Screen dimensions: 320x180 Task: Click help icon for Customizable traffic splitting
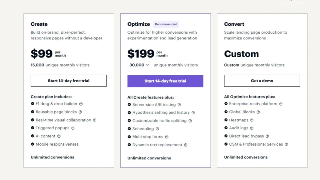click(190, 121)
